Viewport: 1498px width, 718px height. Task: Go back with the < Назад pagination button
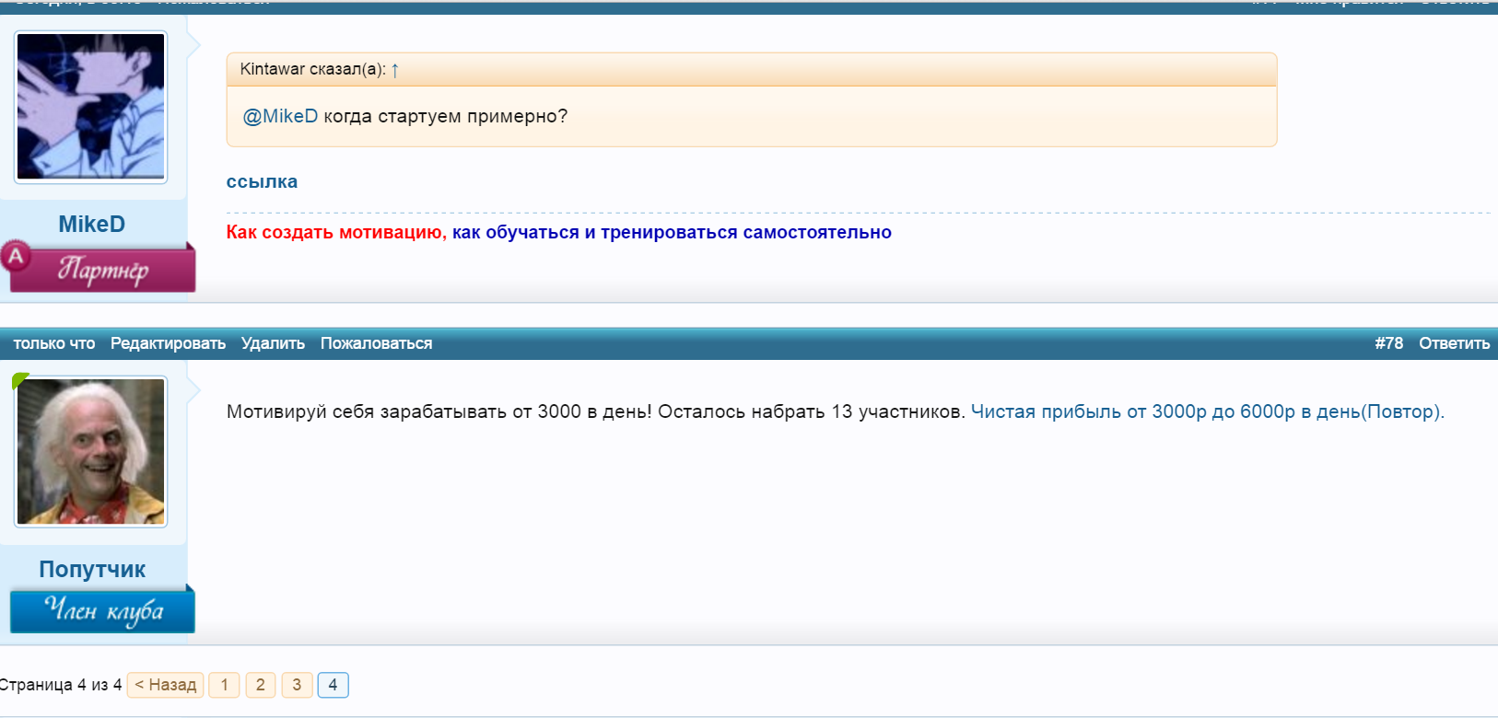(165, 685)
